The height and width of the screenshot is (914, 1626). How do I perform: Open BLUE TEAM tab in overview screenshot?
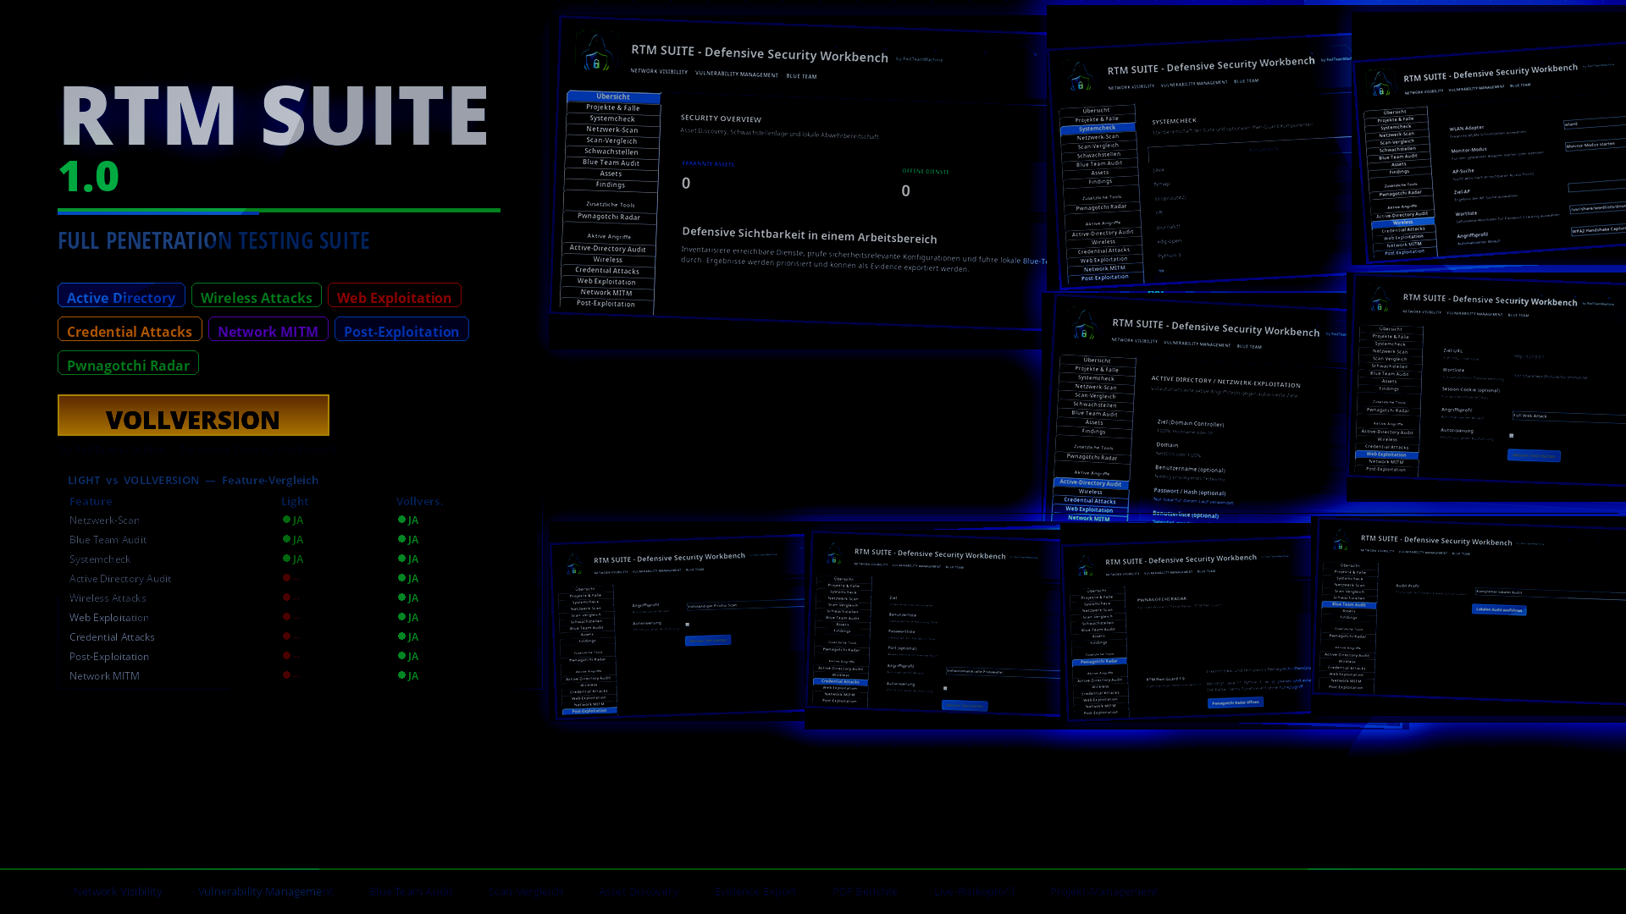coord(801,76)
